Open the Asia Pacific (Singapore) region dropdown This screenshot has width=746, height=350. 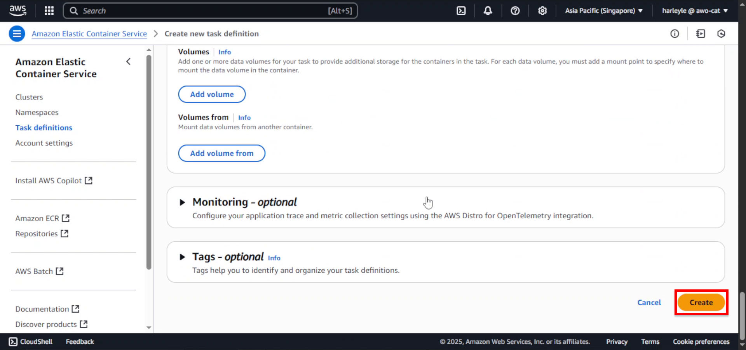click(x=604, y=10)
